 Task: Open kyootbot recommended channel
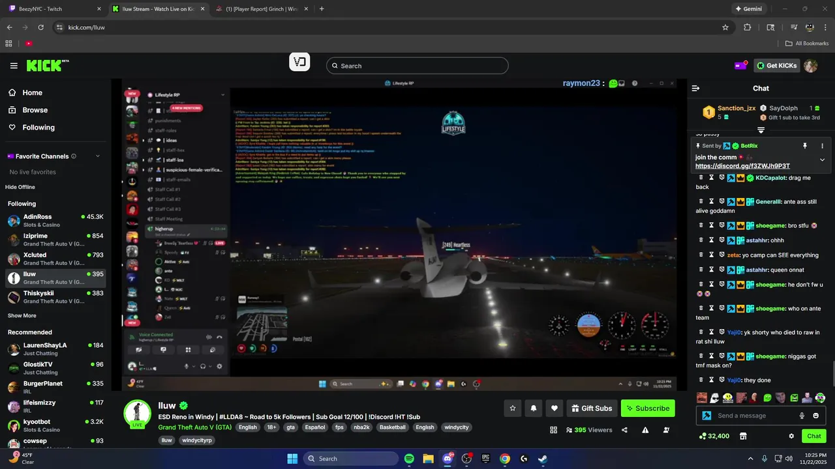point(55,425)
